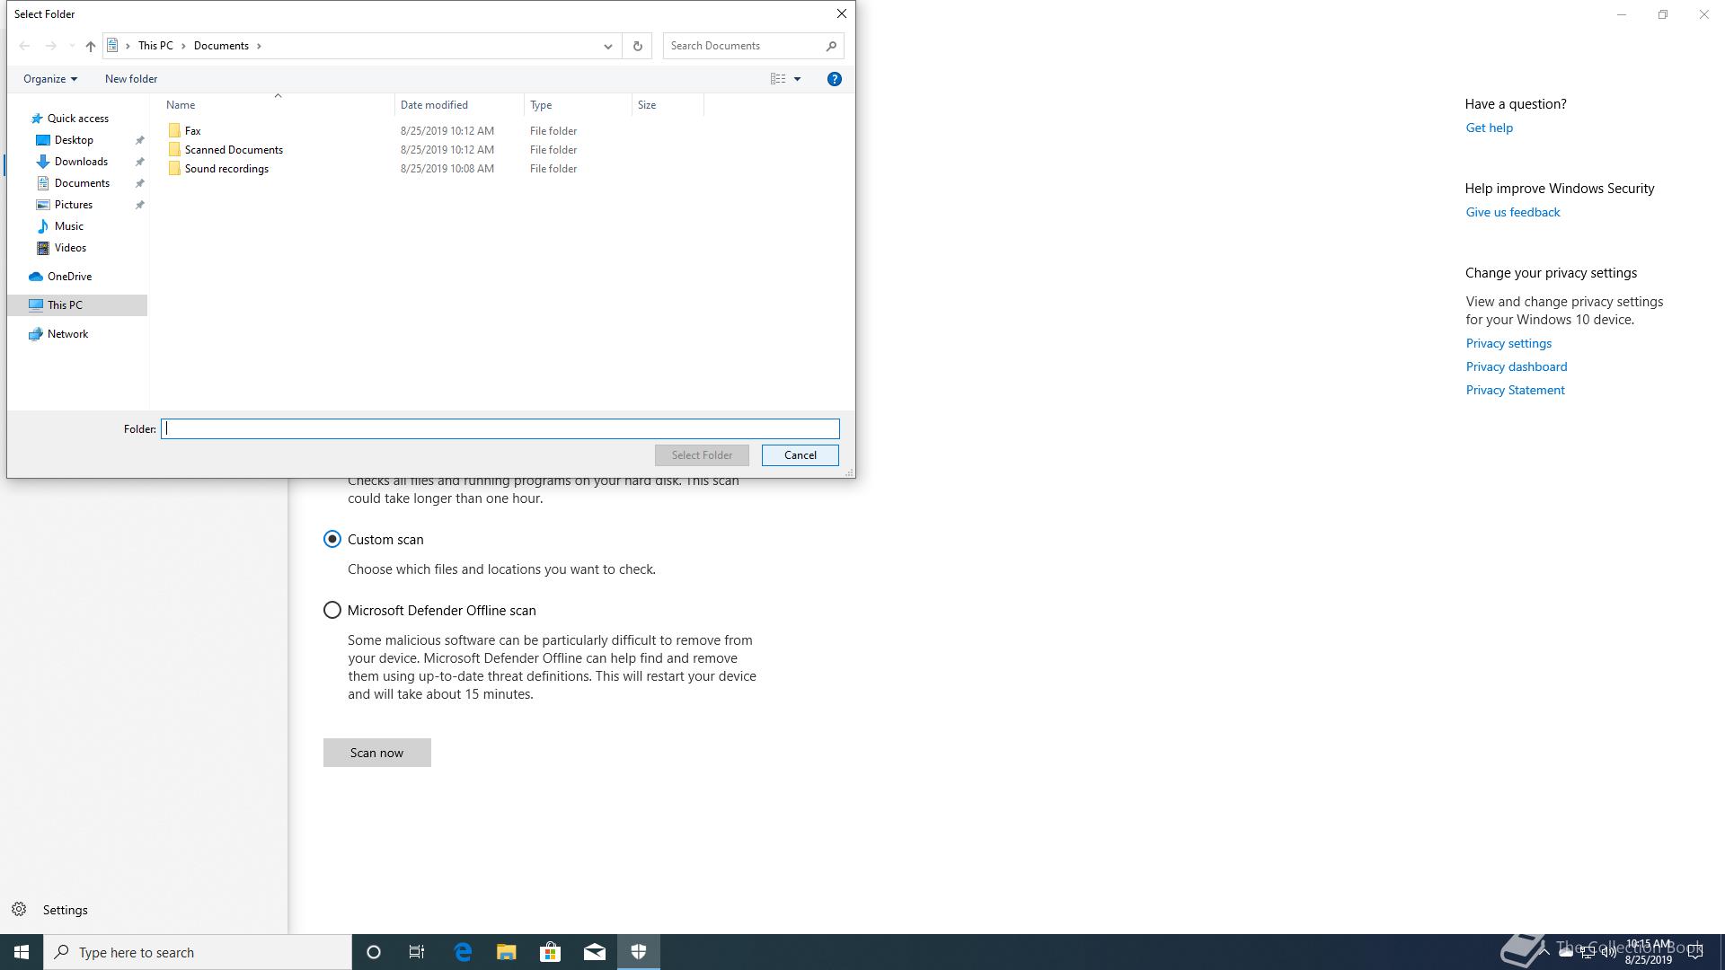Launch Microsoft Edge from taskbar
This screenshot has width=1725, height=970.
click(463, 952)
